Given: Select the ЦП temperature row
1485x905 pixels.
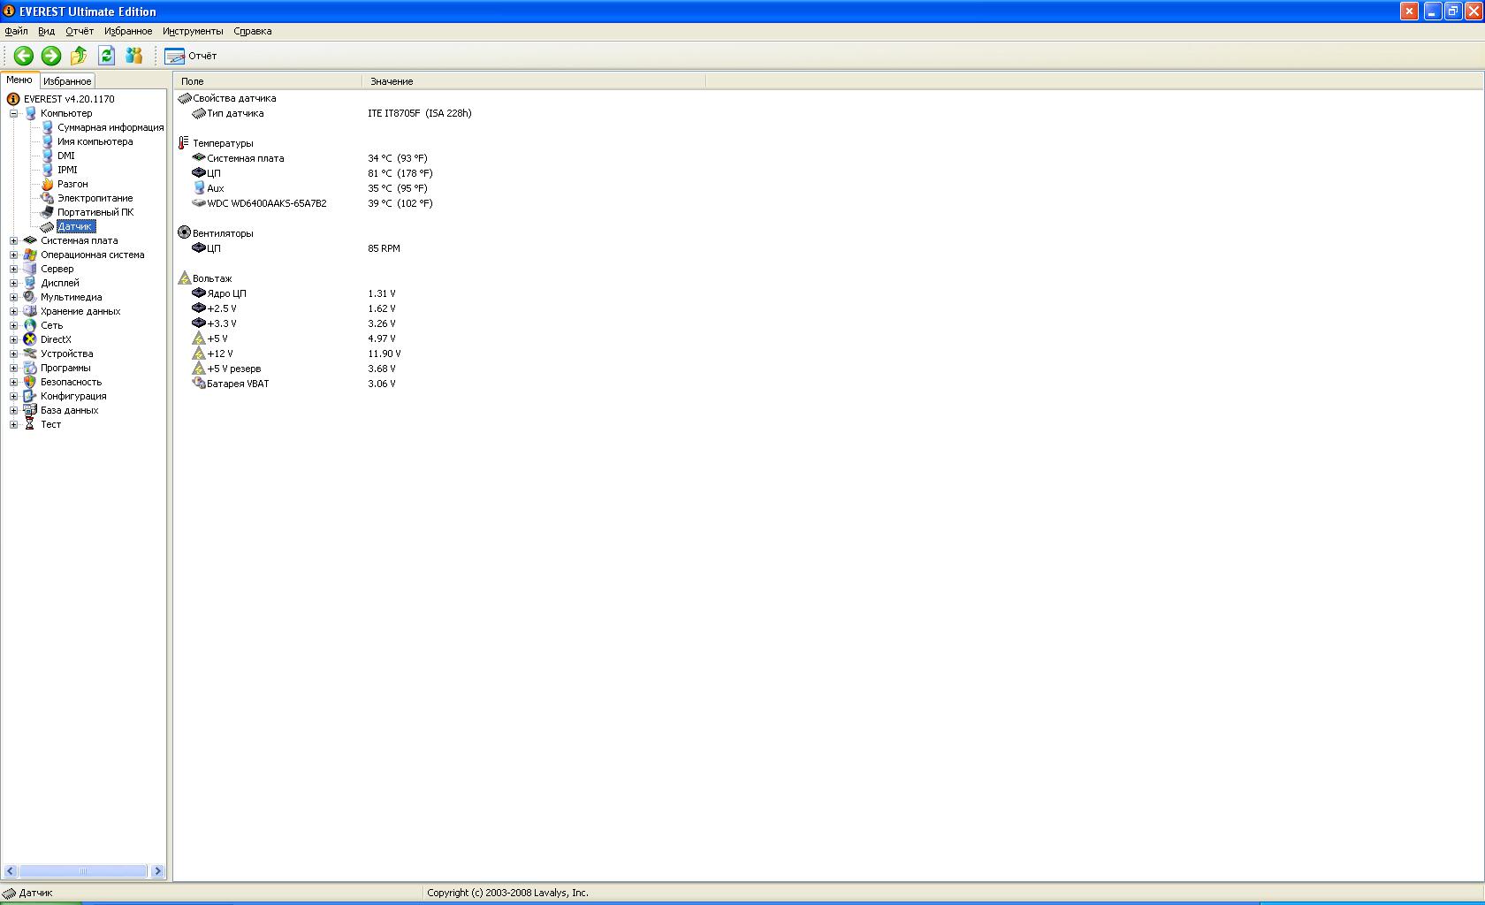Looking at the screenshot, I should pyautogui.click(x=214, y=173).
